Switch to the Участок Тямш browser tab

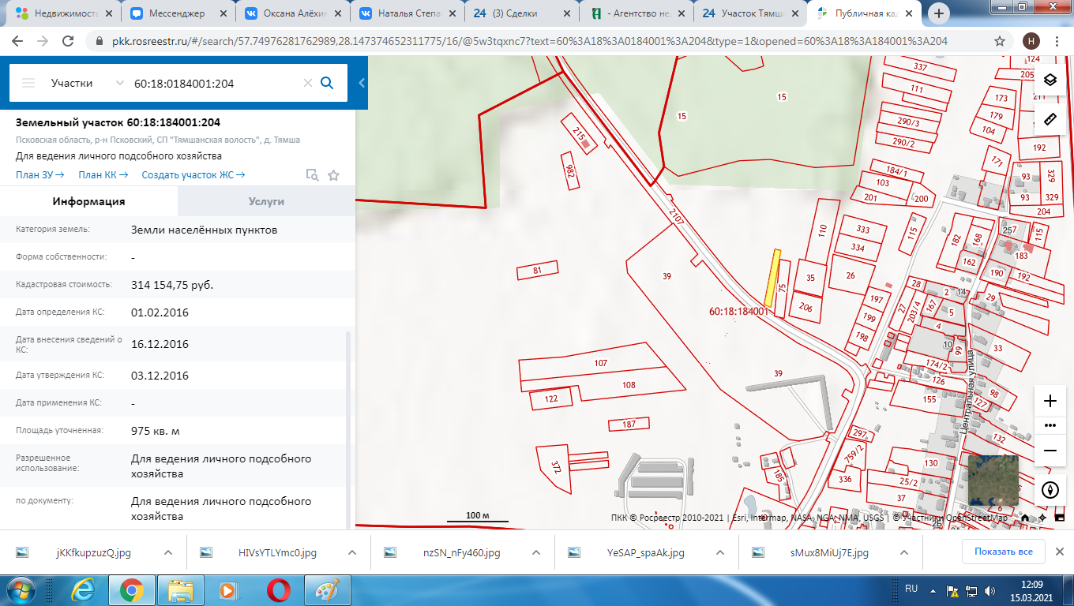751,13
